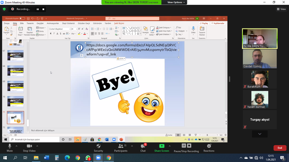Pause the recording near Recording label
The height and width of the screenshot is (162, 289).
coord(38,9)
